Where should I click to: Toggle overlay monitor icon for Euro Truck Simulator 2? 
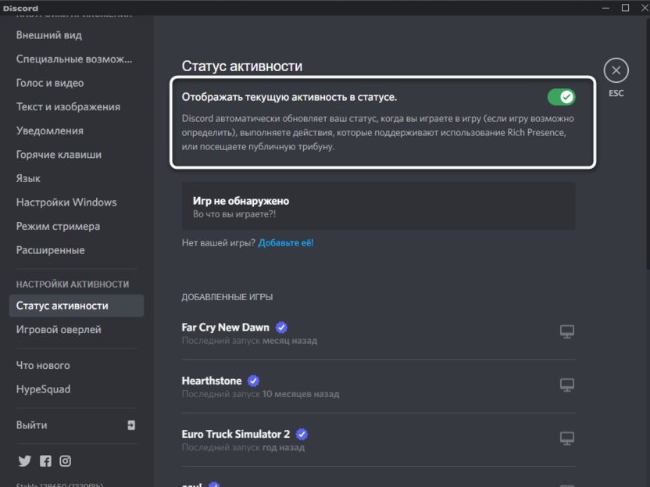(567, 439)
